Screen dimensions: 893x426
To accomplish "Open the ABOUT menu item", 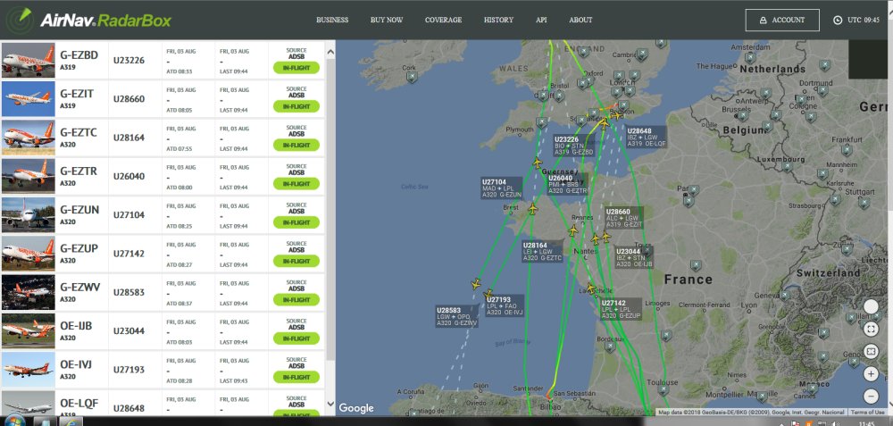I will point(580,20).
